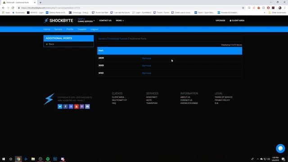Open the Instagram social icon in footer
Viewport: 288px width, 162px height.
tap(71, 107)
